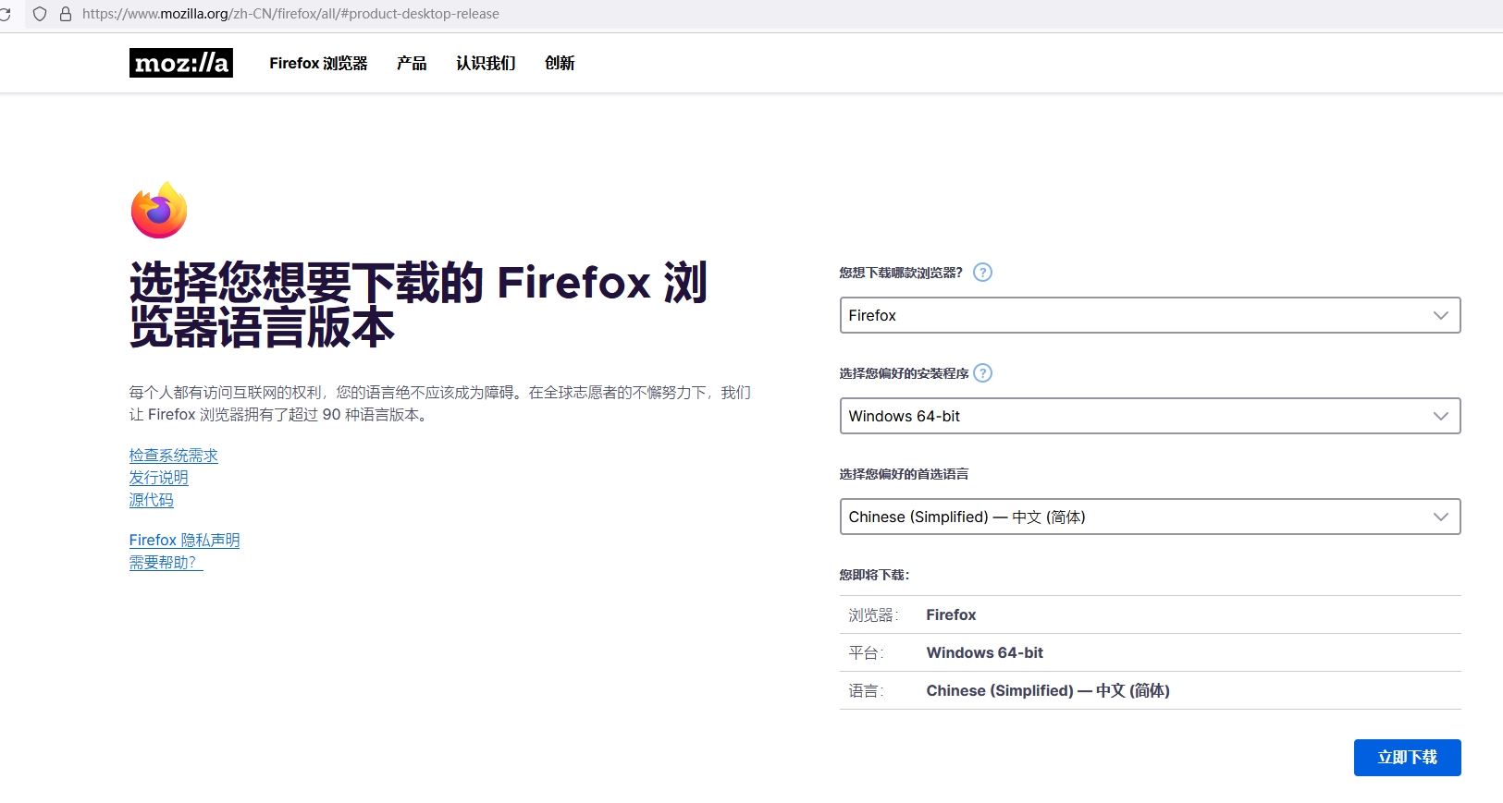The width and height of the screenshot is (1503, 803).
Task: Click the label 选择您偏好的首选语言
Action: point(904,474)
